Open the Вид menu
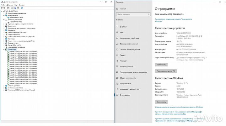The image size is (226, 126). 16,5
